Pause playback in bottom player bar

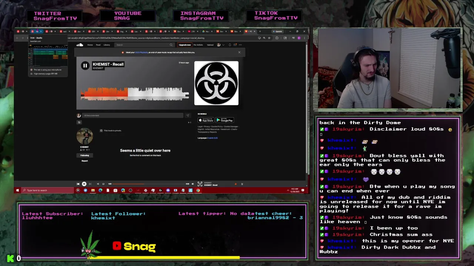coord(84,184)
